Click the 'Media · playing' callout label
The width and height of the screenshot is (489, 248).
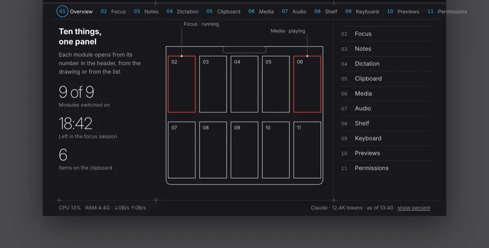pos(288,31)
